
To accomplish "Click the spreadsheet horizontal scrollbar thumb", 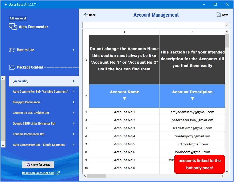I will coord(97,176).
